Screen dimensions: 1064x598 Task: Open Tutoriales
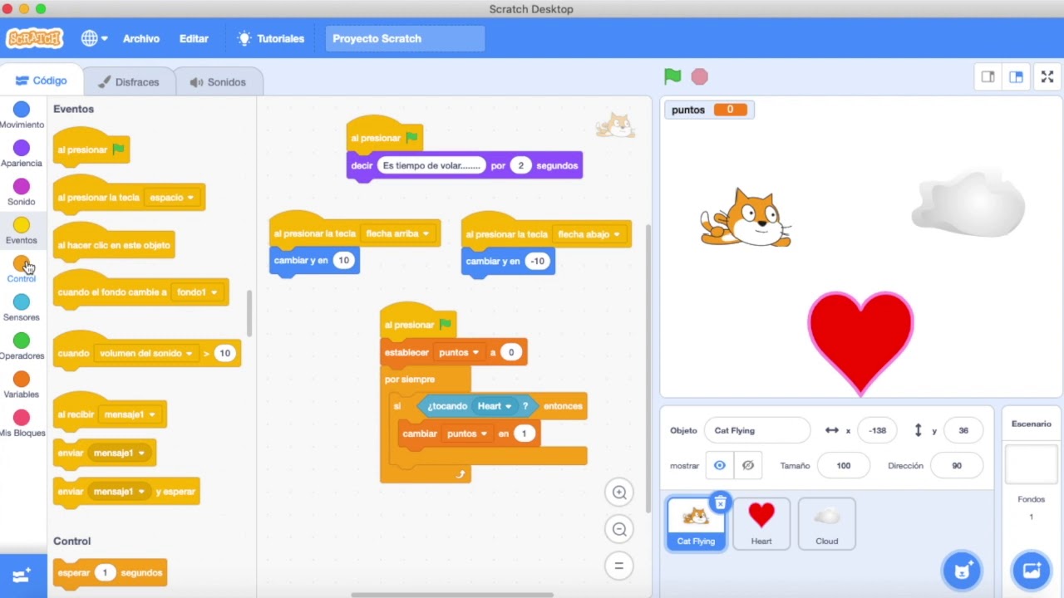click(x=271, y=38)
